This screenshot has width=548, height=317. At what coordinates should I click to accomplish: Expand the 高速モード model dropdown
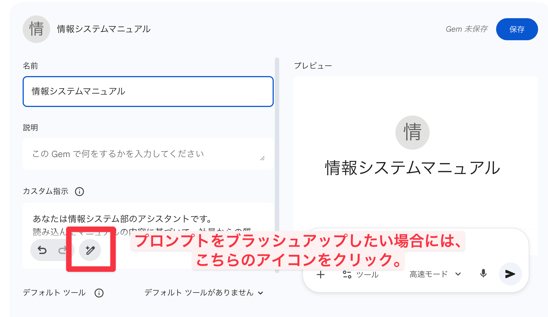click(435, 274)
